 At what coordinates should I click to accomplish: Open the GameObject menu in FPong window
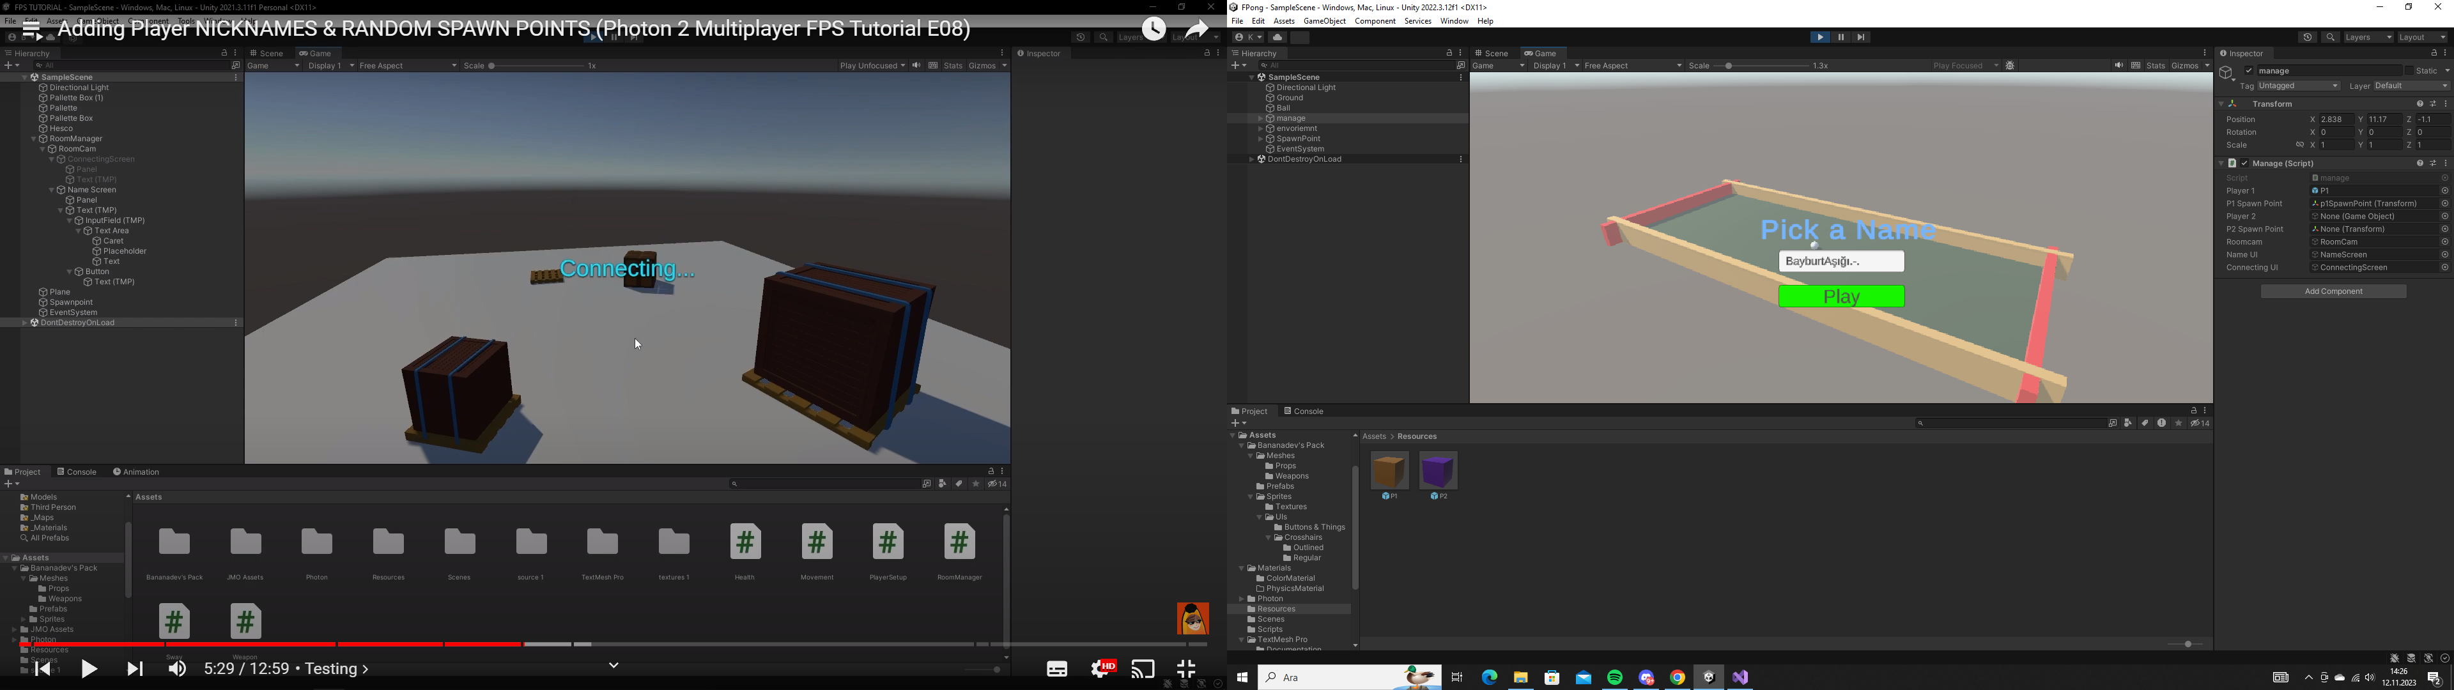coord(1324,21)
